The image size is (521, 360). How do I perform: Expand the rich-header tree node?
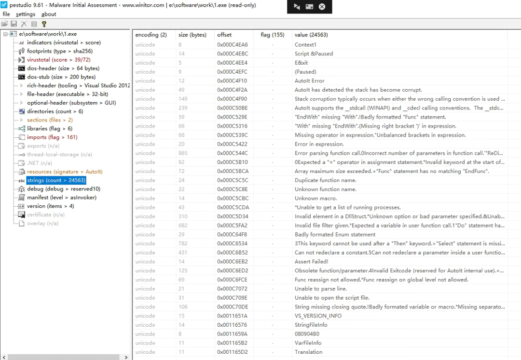(21, 86)
